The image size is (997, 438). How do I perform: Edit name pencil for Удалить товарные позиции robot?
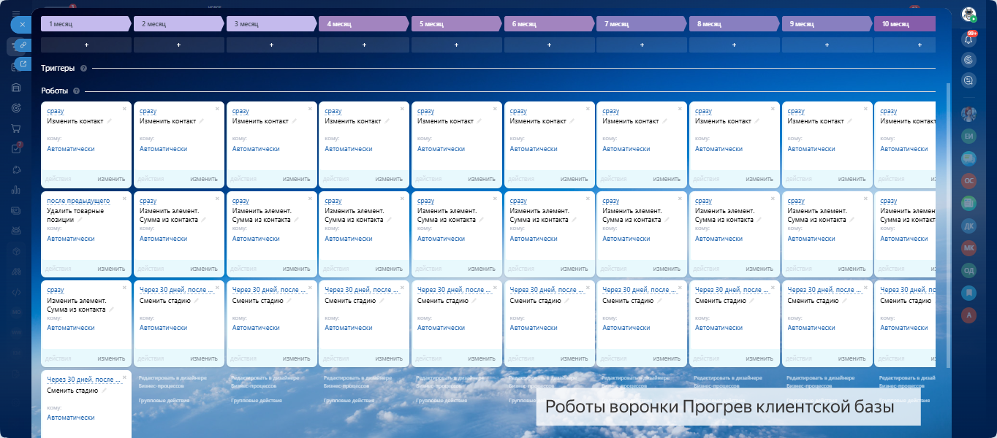(80, 220)
